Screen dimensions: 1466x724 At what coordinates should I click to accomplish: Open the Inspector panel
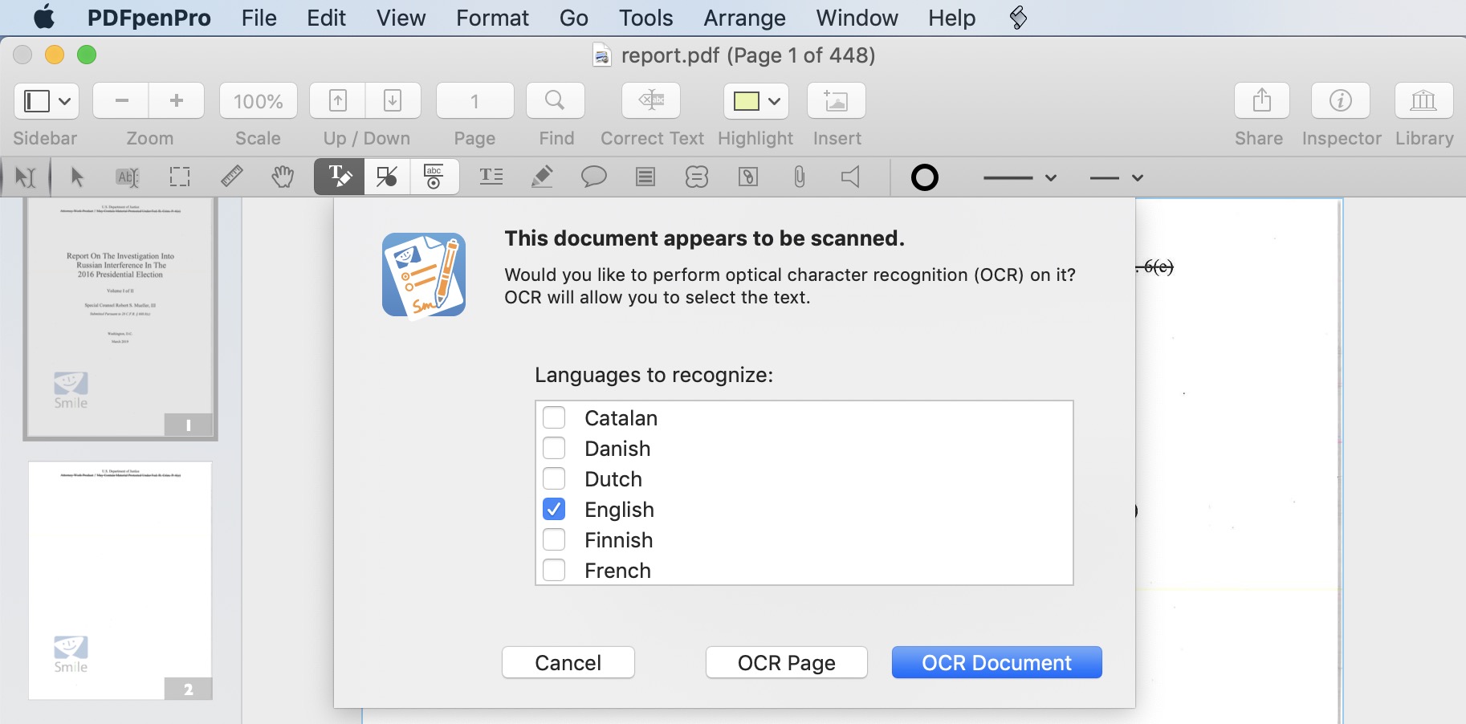click(x=1341, y=100)
